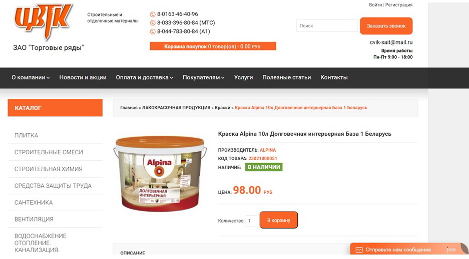
Task: Click phone icon next to A1 number
Action: (153, 31)
